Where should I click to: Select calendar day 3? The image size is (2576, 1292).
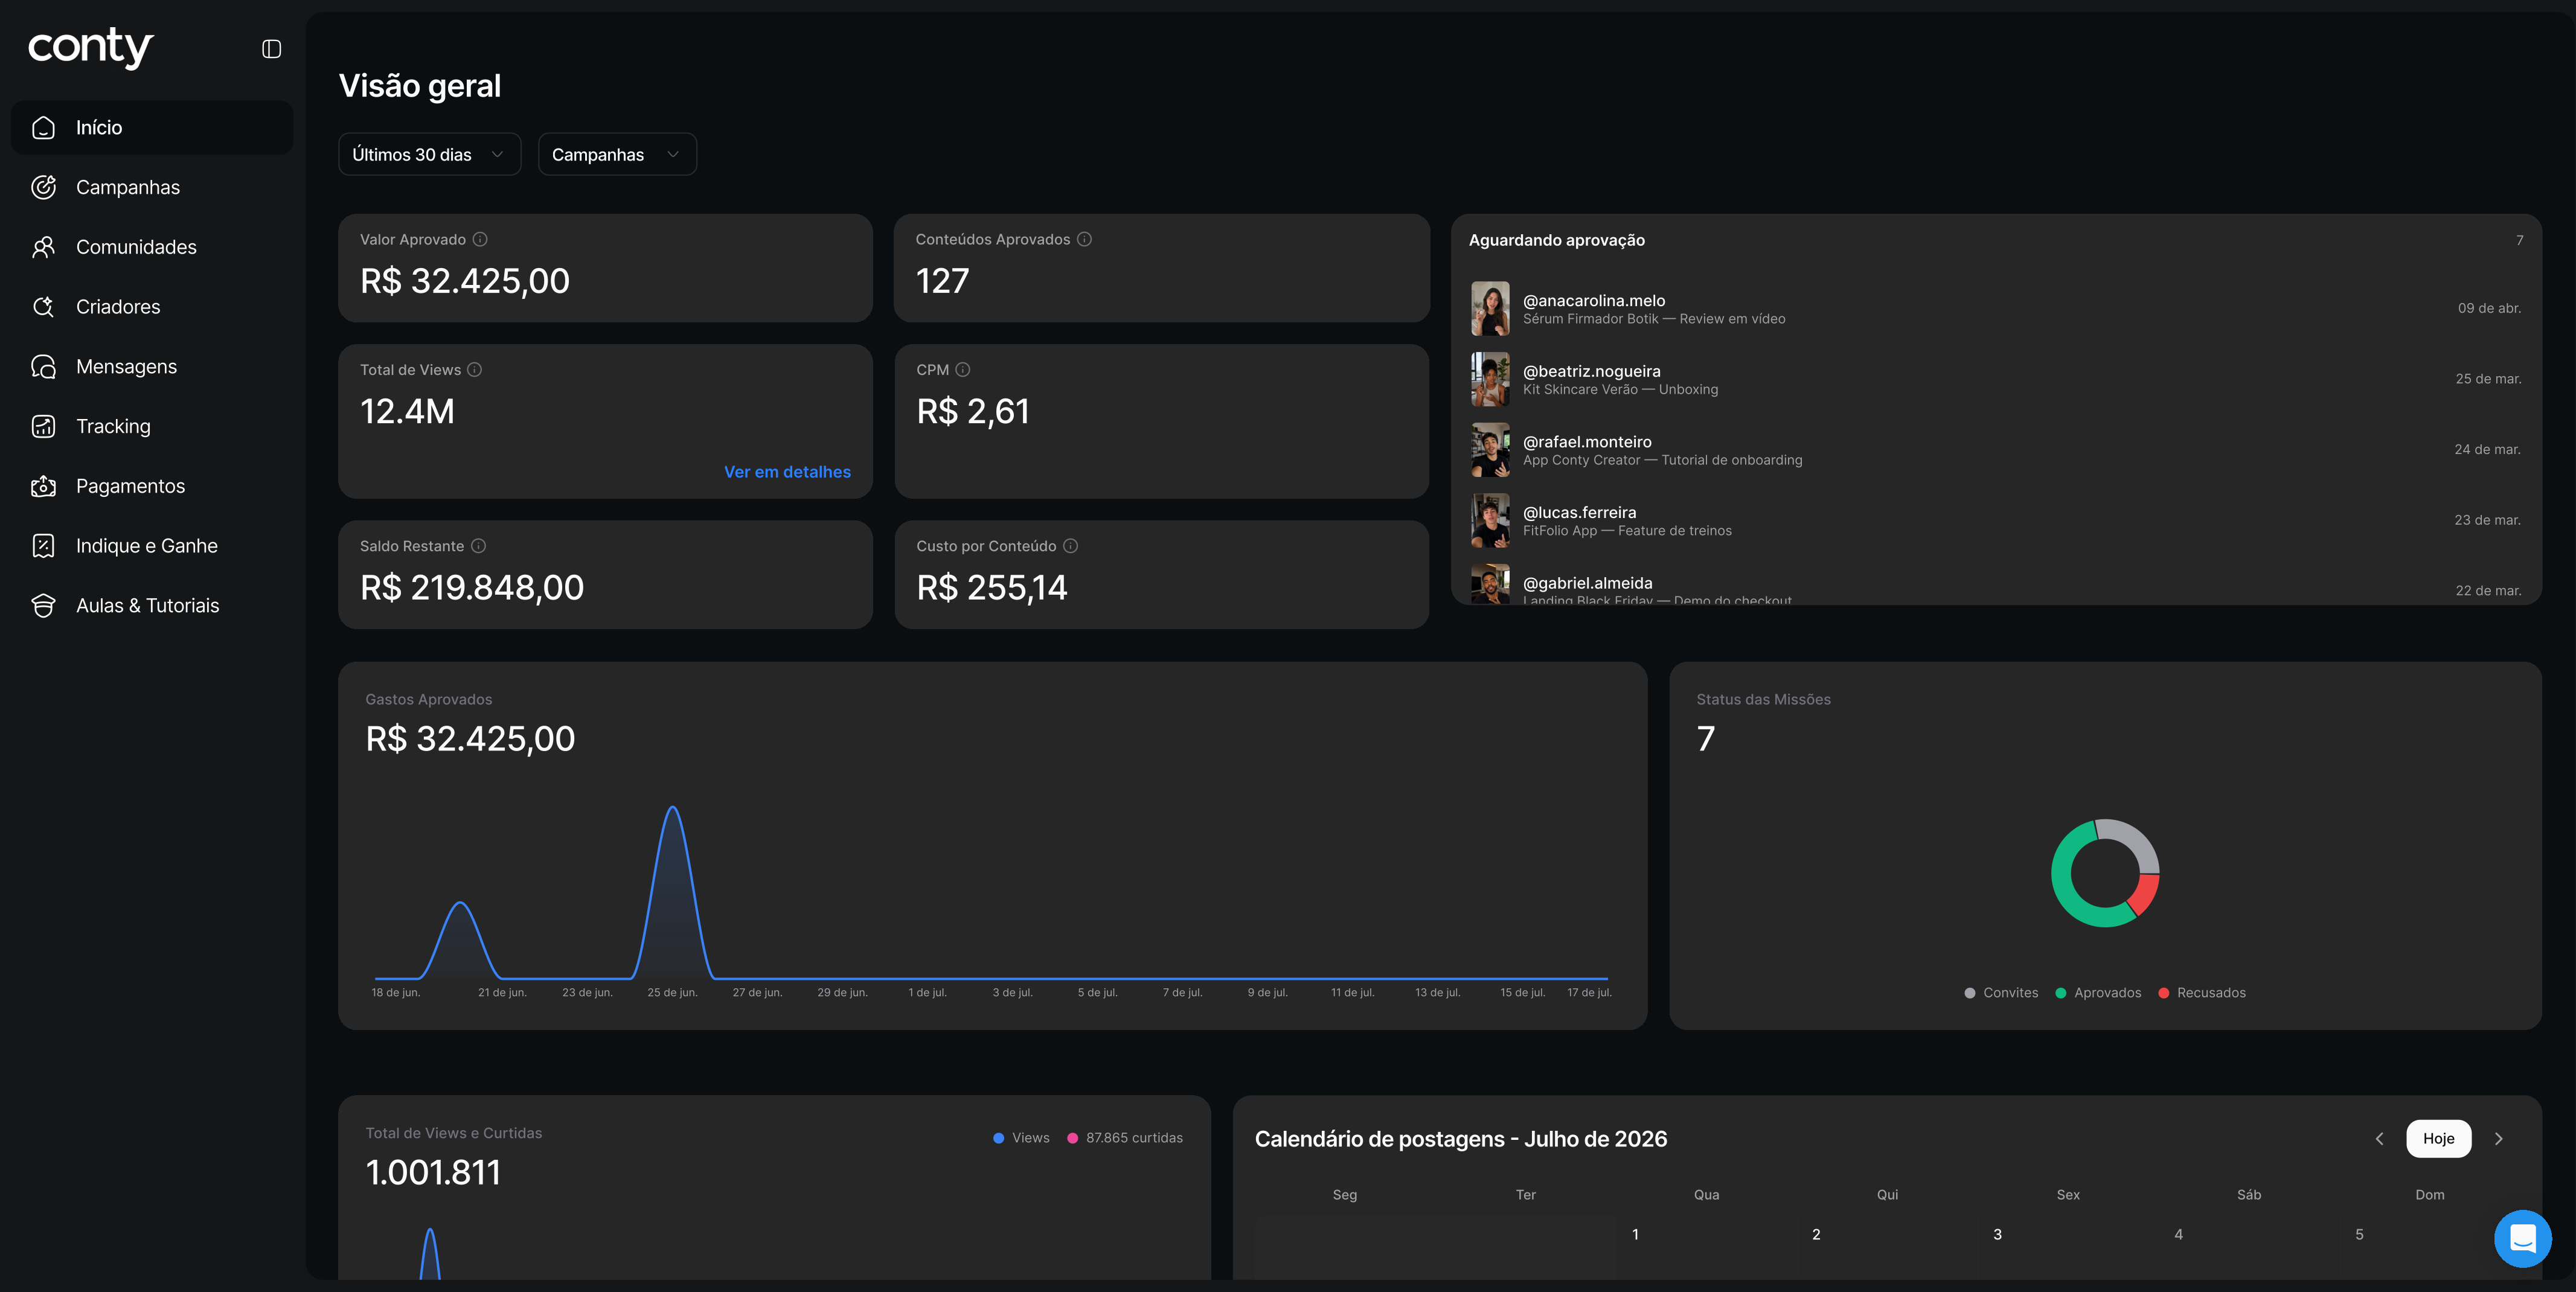click(x=1997, y=1234)
